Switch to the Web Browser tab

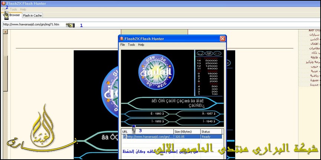pyautogui.click(x=11, y=15)
